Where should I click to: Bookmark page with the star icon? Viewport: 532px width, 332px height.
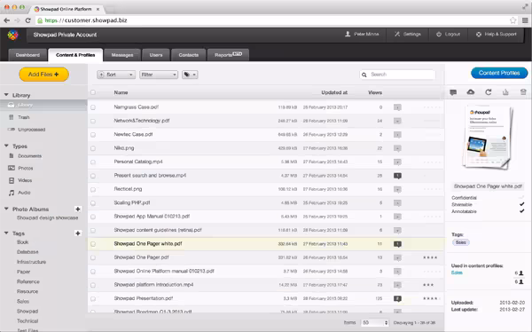tap(512, 20)
